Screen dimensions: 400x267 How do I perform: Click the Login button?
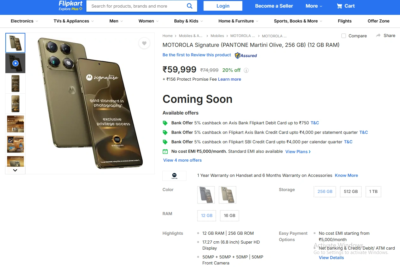pyautogui.click(x=223, y=6)
